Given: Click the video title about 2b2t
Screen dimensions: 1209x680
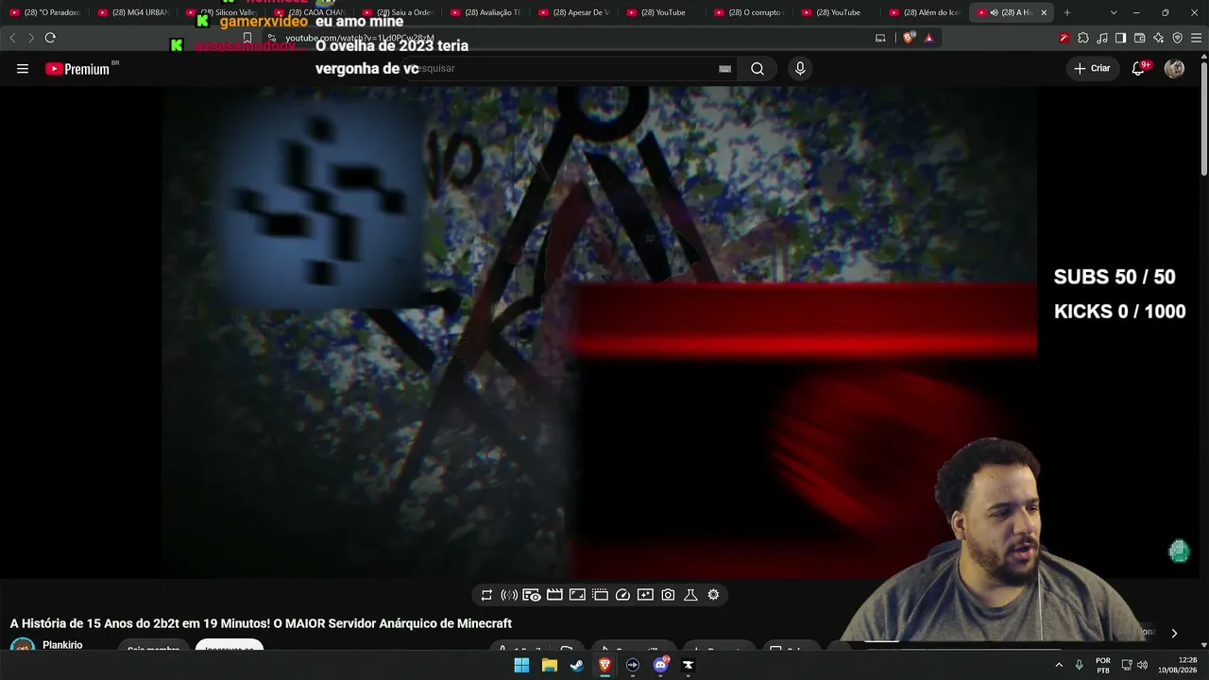Looking at the screenshot, I should [x=261, y=623].
